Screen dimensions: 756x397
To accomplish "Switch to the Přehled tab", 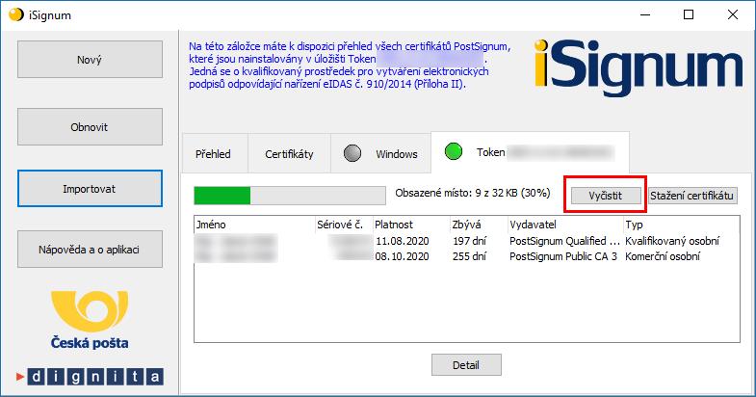I will [x=214, y=154].
